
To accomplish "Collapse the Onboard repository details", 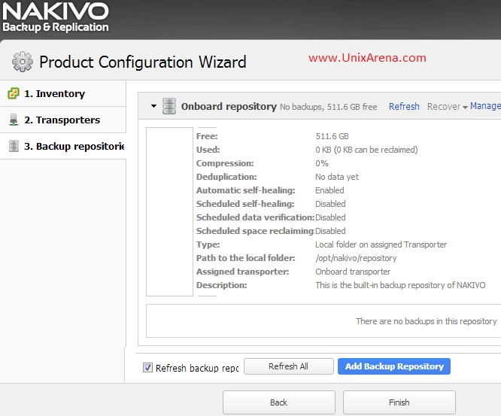I will click(x=153, y=106).
